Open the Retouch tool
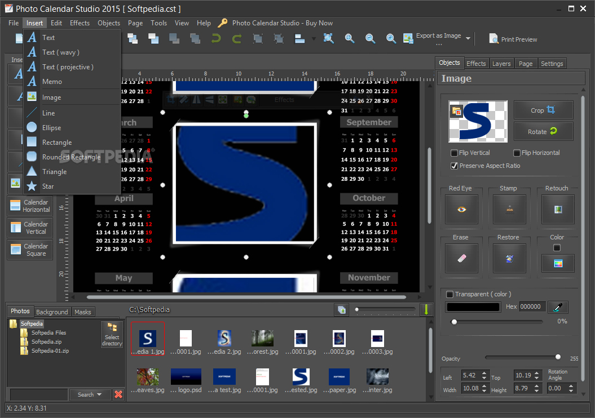The image size is (595, 418). [x=558, y=209]
